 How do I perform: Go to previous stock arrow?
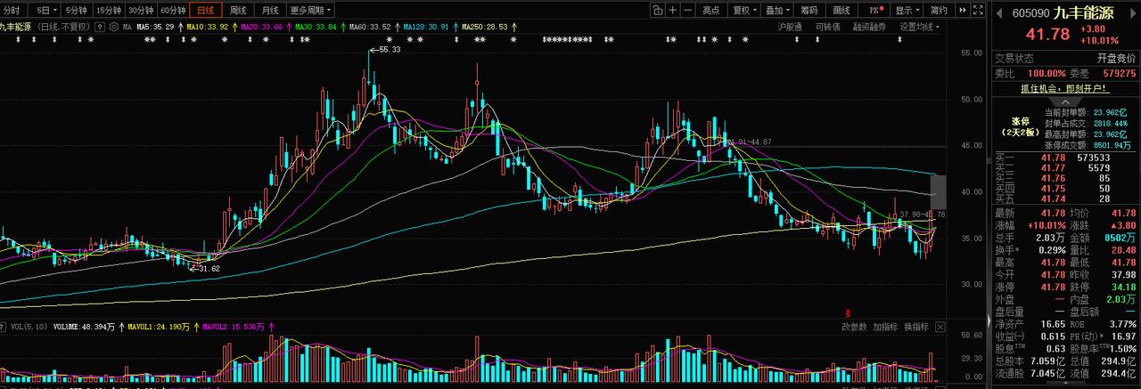coord(997,13)
